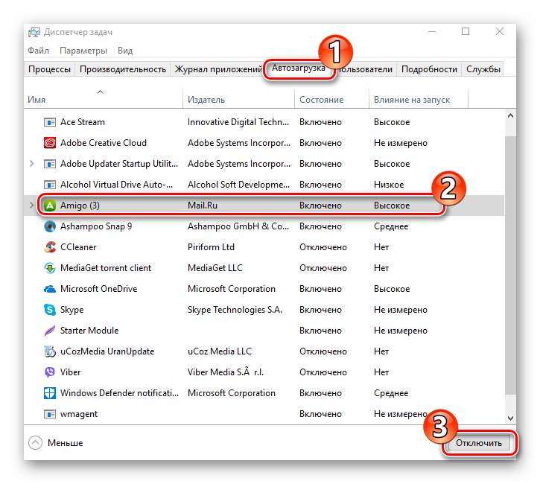Image resolution: width=540 pixels, height=484 pixels.
Task: Click the uCoz Media LLC publisher cell
Action: point(220,351)
